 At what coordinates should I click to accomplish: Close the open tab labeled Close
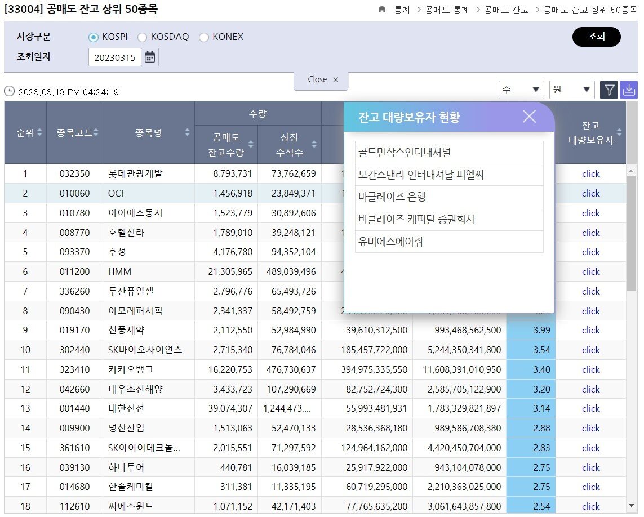336,80
